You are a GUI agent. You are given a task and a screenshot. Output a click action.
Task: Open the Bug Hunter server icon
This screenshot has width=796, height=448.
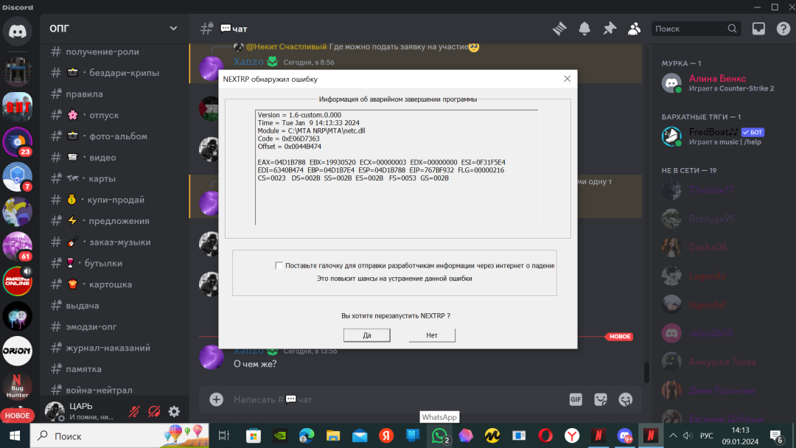click(x=17, y=385)
